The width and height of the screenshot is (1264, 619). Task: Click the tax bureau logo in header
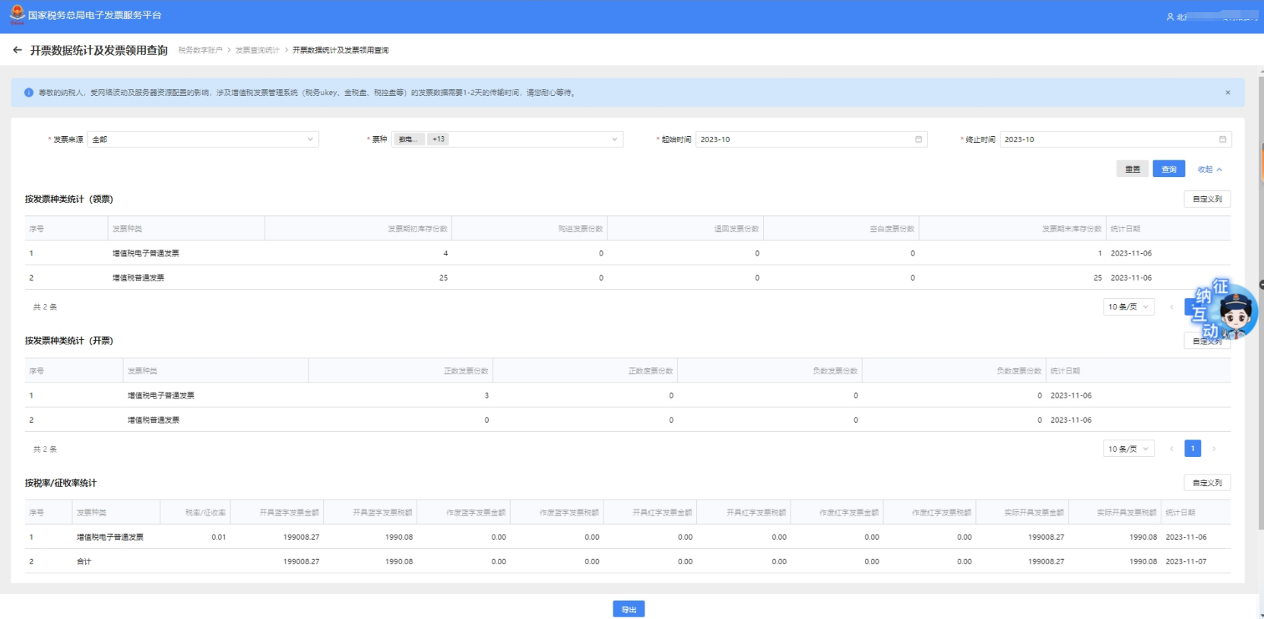point(17,14)
